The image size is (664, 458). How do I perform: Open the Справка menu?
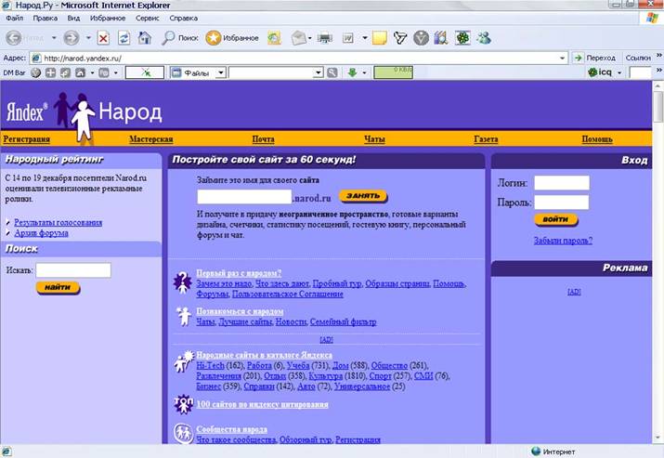[183, 19]
